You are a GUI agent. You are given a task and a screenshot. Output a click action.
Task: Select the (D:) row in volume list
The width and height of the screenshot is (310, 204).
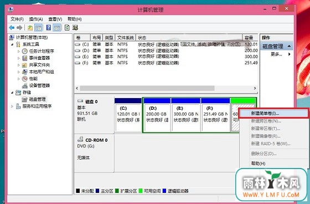pyautogui.click(x=166, y=50)
